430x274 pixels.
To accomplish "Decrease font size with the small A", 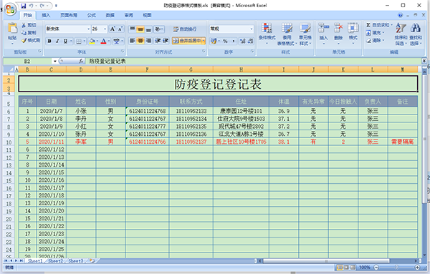I will point(120,29).
